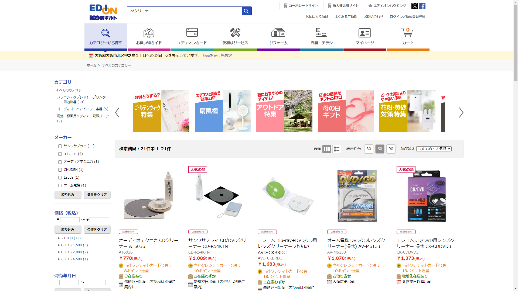Open the X (Twitter) social icon
This screenshot has height=291, width=518.
click(414, 6)
